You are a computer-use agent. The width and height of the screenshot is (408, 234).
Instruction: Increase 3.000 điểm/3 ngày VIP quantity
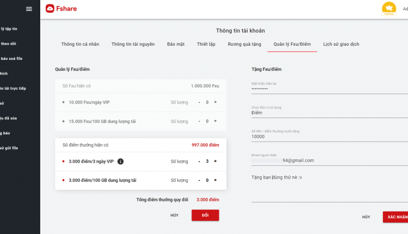215,162
